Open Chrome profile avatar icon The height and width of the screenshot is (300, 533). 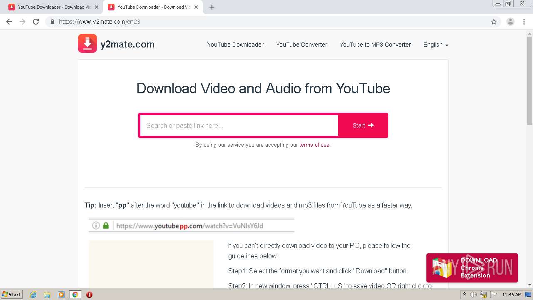pyautogui.click(x=510, y=22)
